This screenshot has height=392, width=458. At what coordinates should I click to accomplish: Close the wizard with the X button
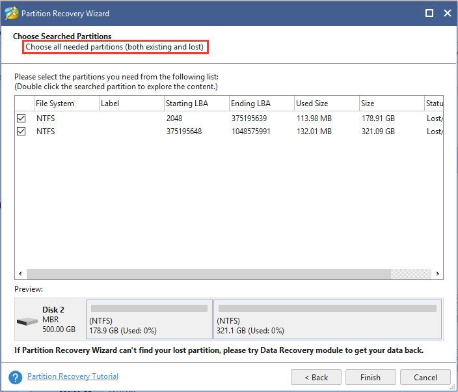(448, 13)
